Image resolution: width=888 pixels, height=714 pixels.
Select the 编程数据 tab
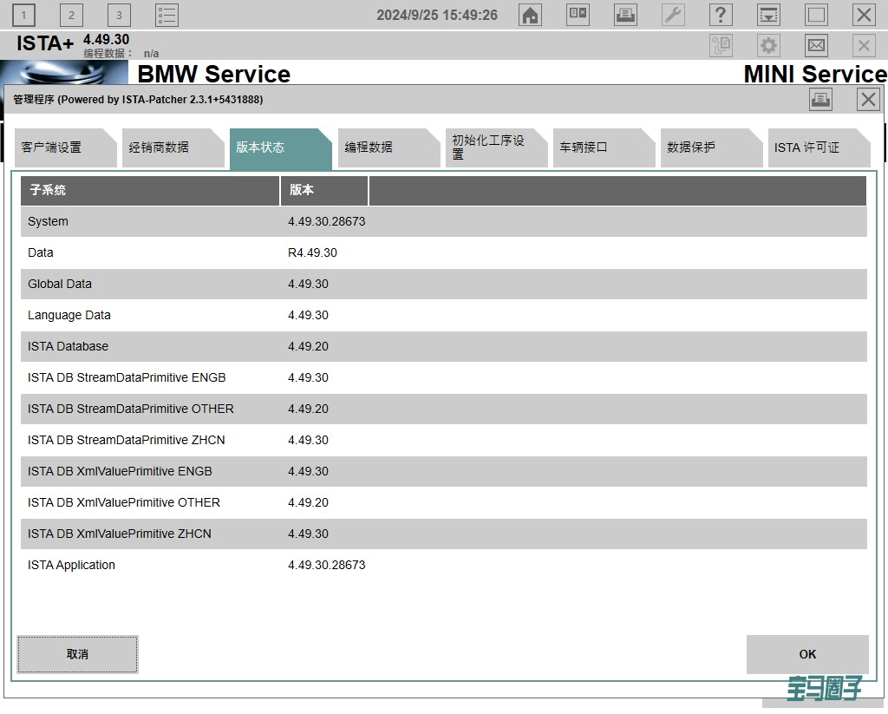tap(383, 147)
